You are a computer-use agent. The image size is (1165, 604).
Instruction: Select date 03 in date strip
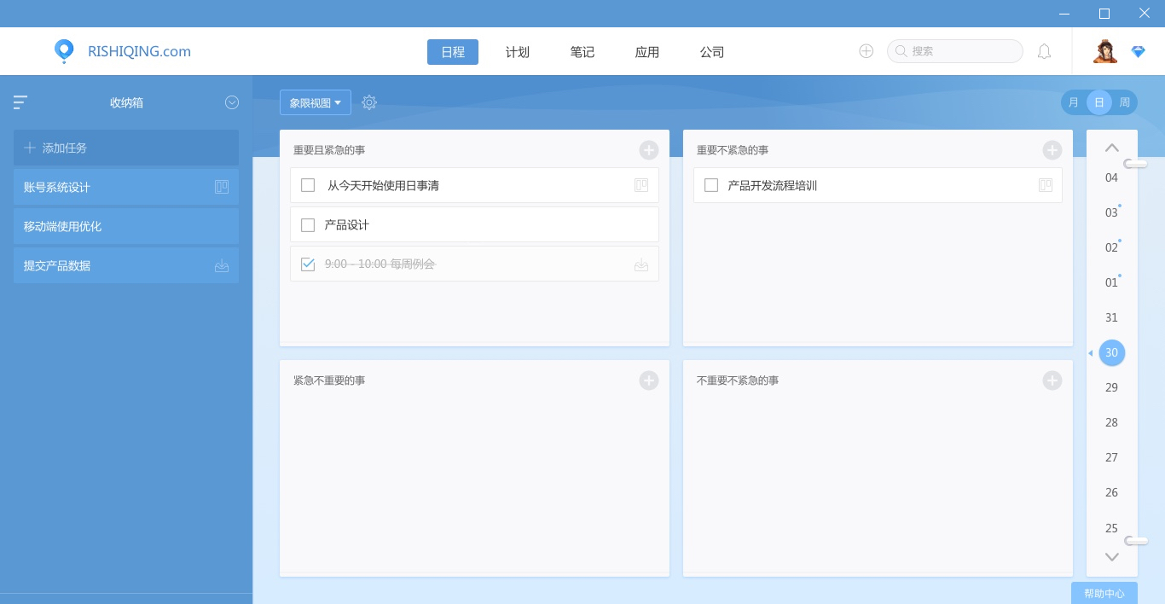click(1111, 212)
